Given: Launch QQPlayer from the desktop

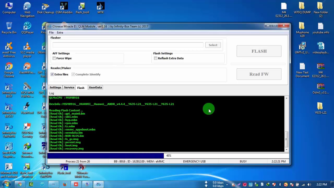Looking at the screenshot, I should tap(27, 28).
